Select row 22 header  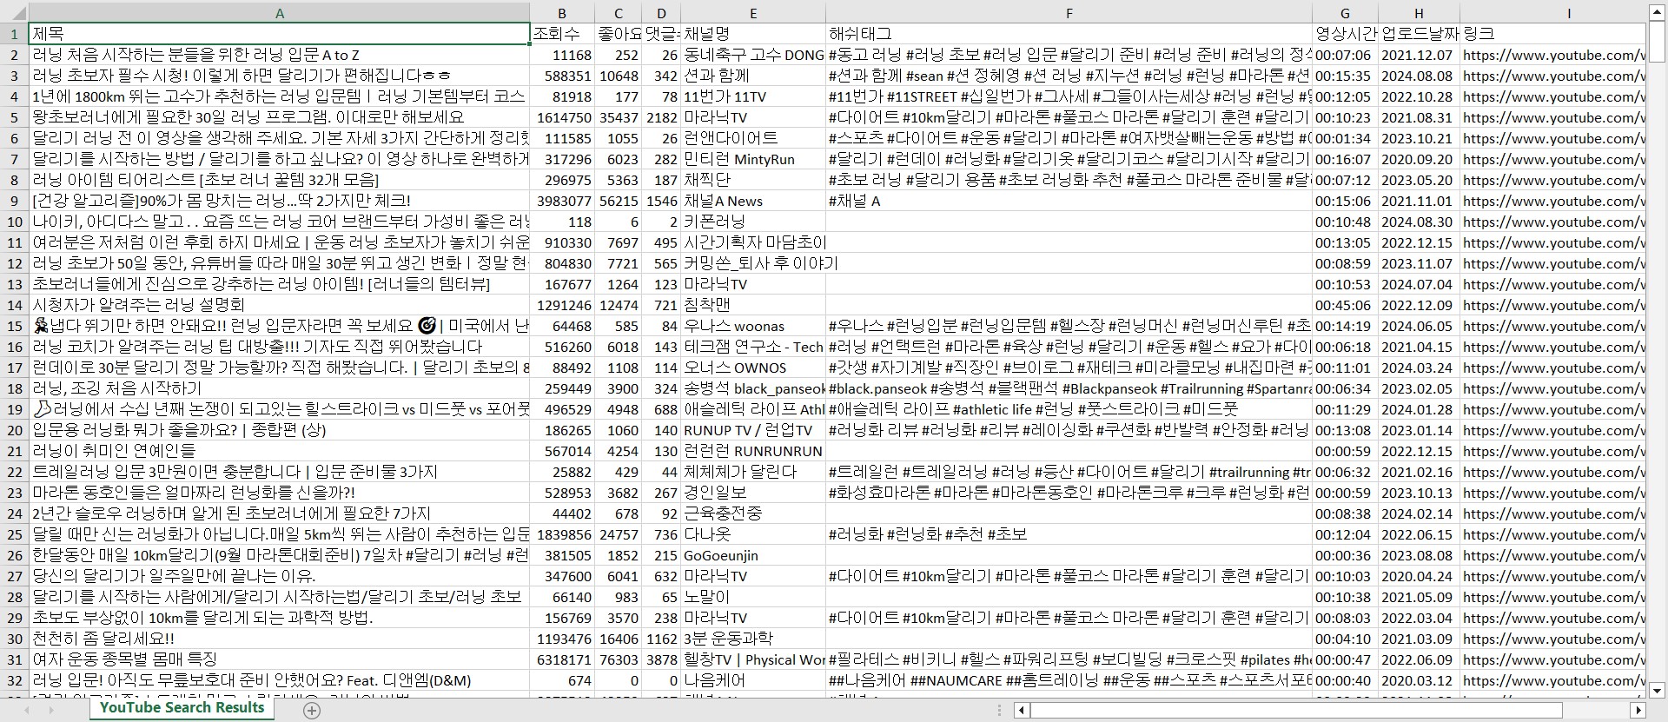click(x=14, y=472)
